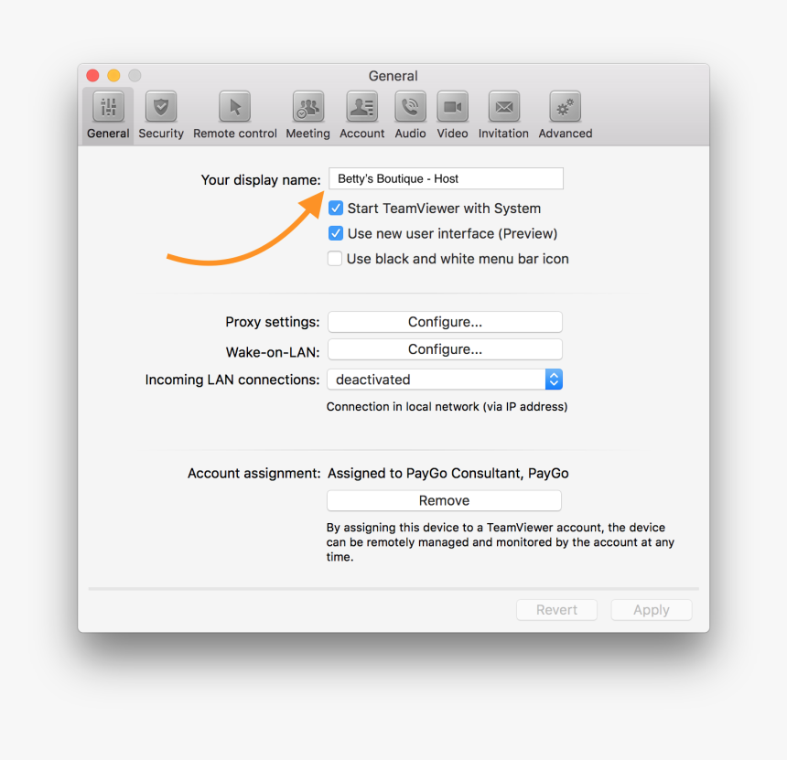Click the Revert button
787x760 pixels.
coord(556,610)
